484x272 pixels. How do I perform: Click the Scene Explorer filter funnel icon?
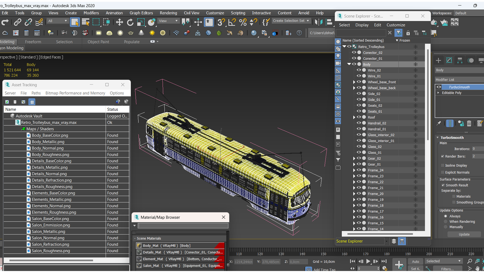click(399, 33)
